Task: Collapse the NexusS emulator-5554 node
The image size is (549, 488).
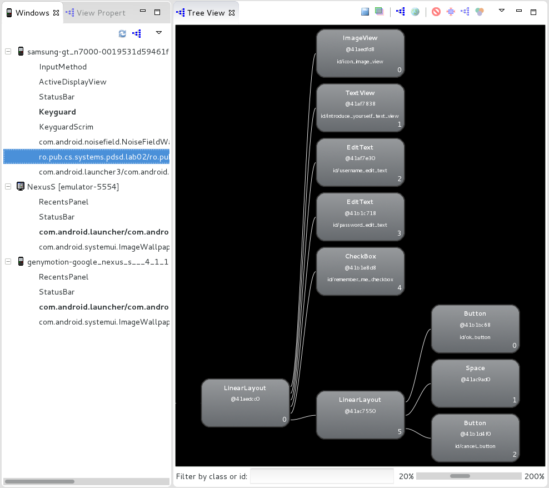Action: (8, 187)
